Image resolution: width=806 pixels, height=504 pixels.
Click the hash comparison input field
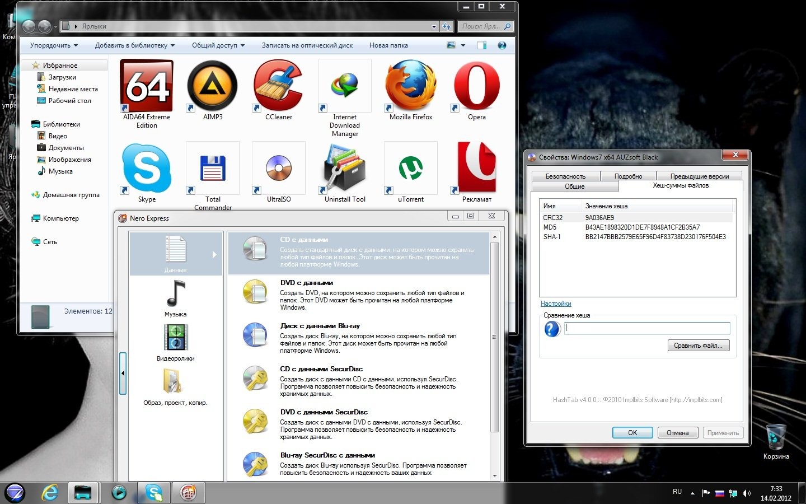tap(648, 328)
